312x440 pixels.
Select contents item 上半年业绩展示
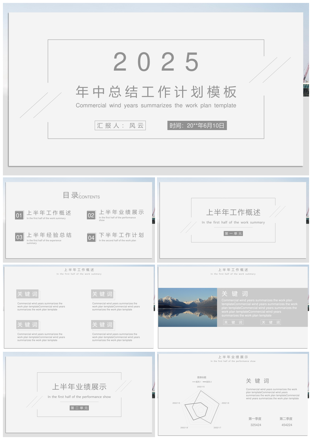pyautogui.click(x=121, y=212)
